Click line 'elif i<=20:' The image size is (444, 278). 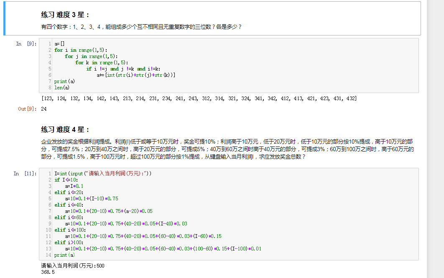(x=69, y=192)
